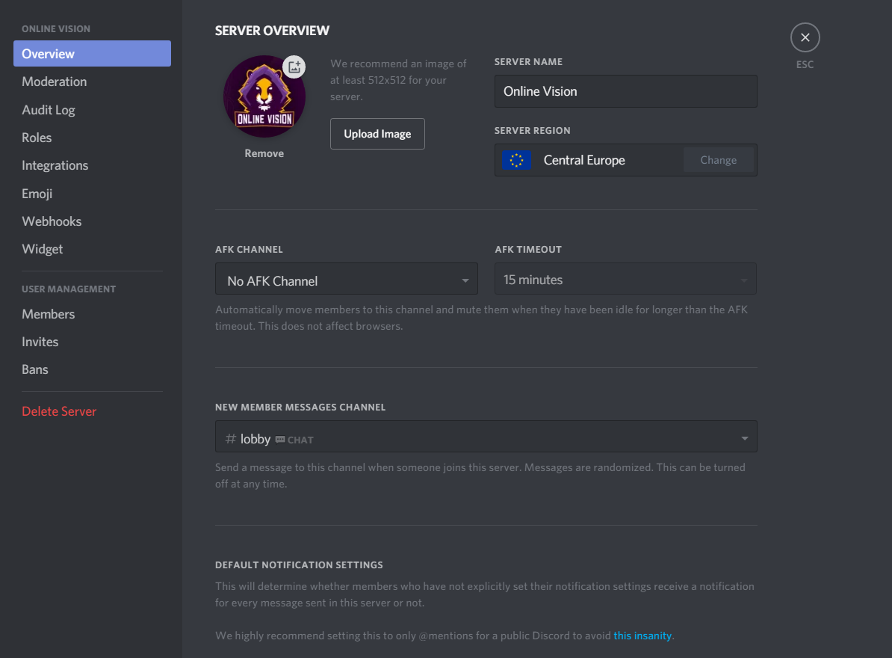Follow the "this insanity" link
The width and height of the screenshot is (892, 658).
[x=642, y=636]
